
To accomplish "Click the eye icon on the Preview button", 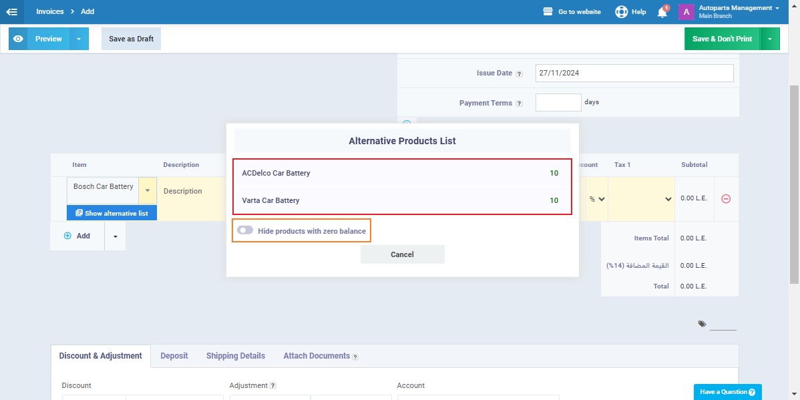I will [19, 39].
